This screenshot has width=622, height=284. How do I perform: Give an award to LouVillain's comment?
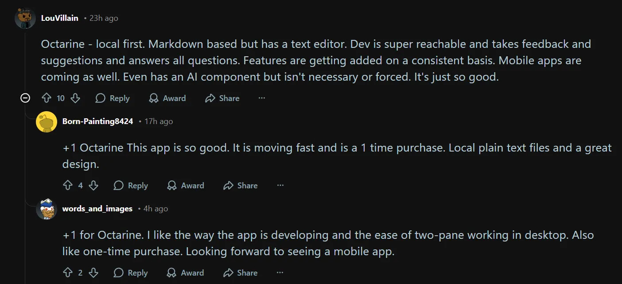click(x=167, y=98)
